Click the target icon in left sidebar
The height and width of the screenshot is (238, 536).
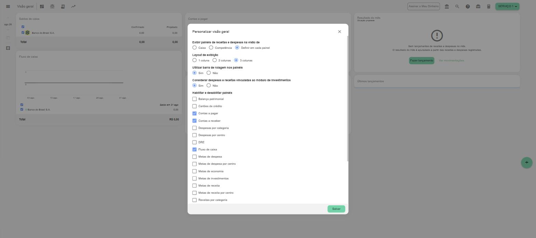[x=8, y=48]
